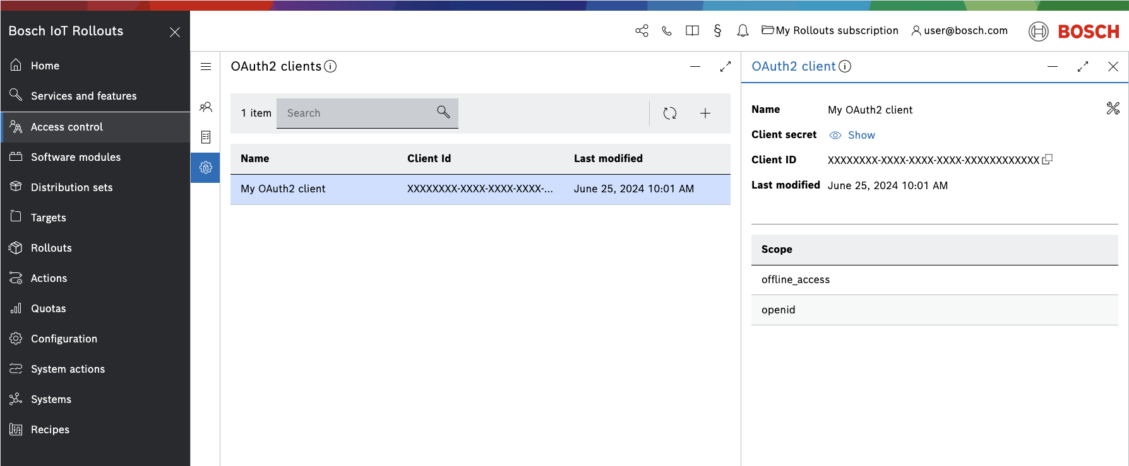Screen dimensions: 1129x466
Task: Open the phone contact icon
Action: (x=667, y=31)
